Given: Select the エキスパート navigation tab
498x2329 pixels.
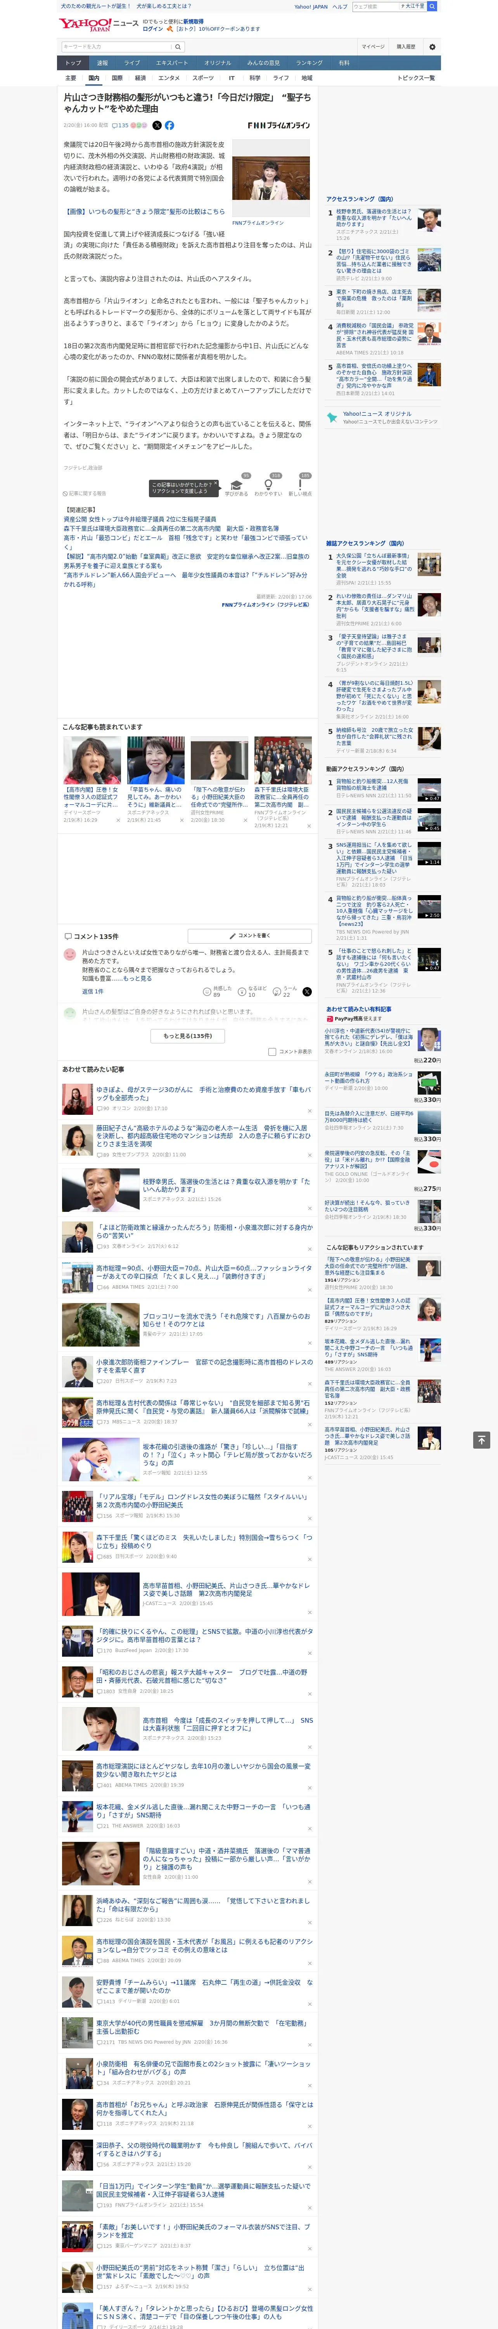Looking at the screenshot, I should (x=172, y=63).
